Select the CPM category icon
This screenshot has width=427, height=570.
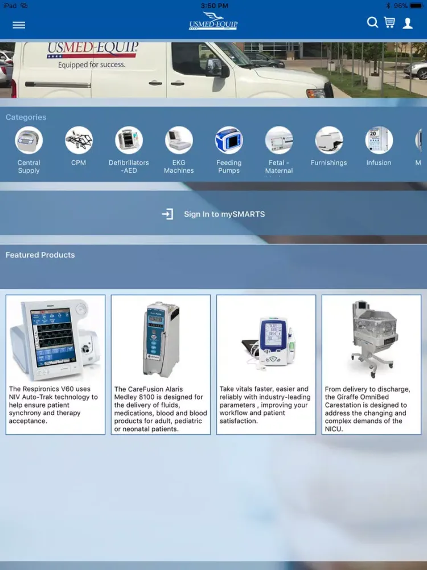pyautogui.click(x=79, y=140)
